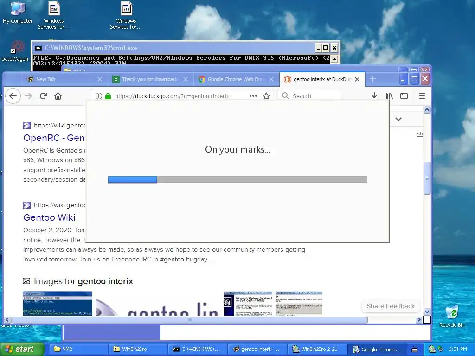Image resolution: width=475 pixels, height=356 pixels.
Task: Click the forward navigation arrow
Action: click(28, 96)
